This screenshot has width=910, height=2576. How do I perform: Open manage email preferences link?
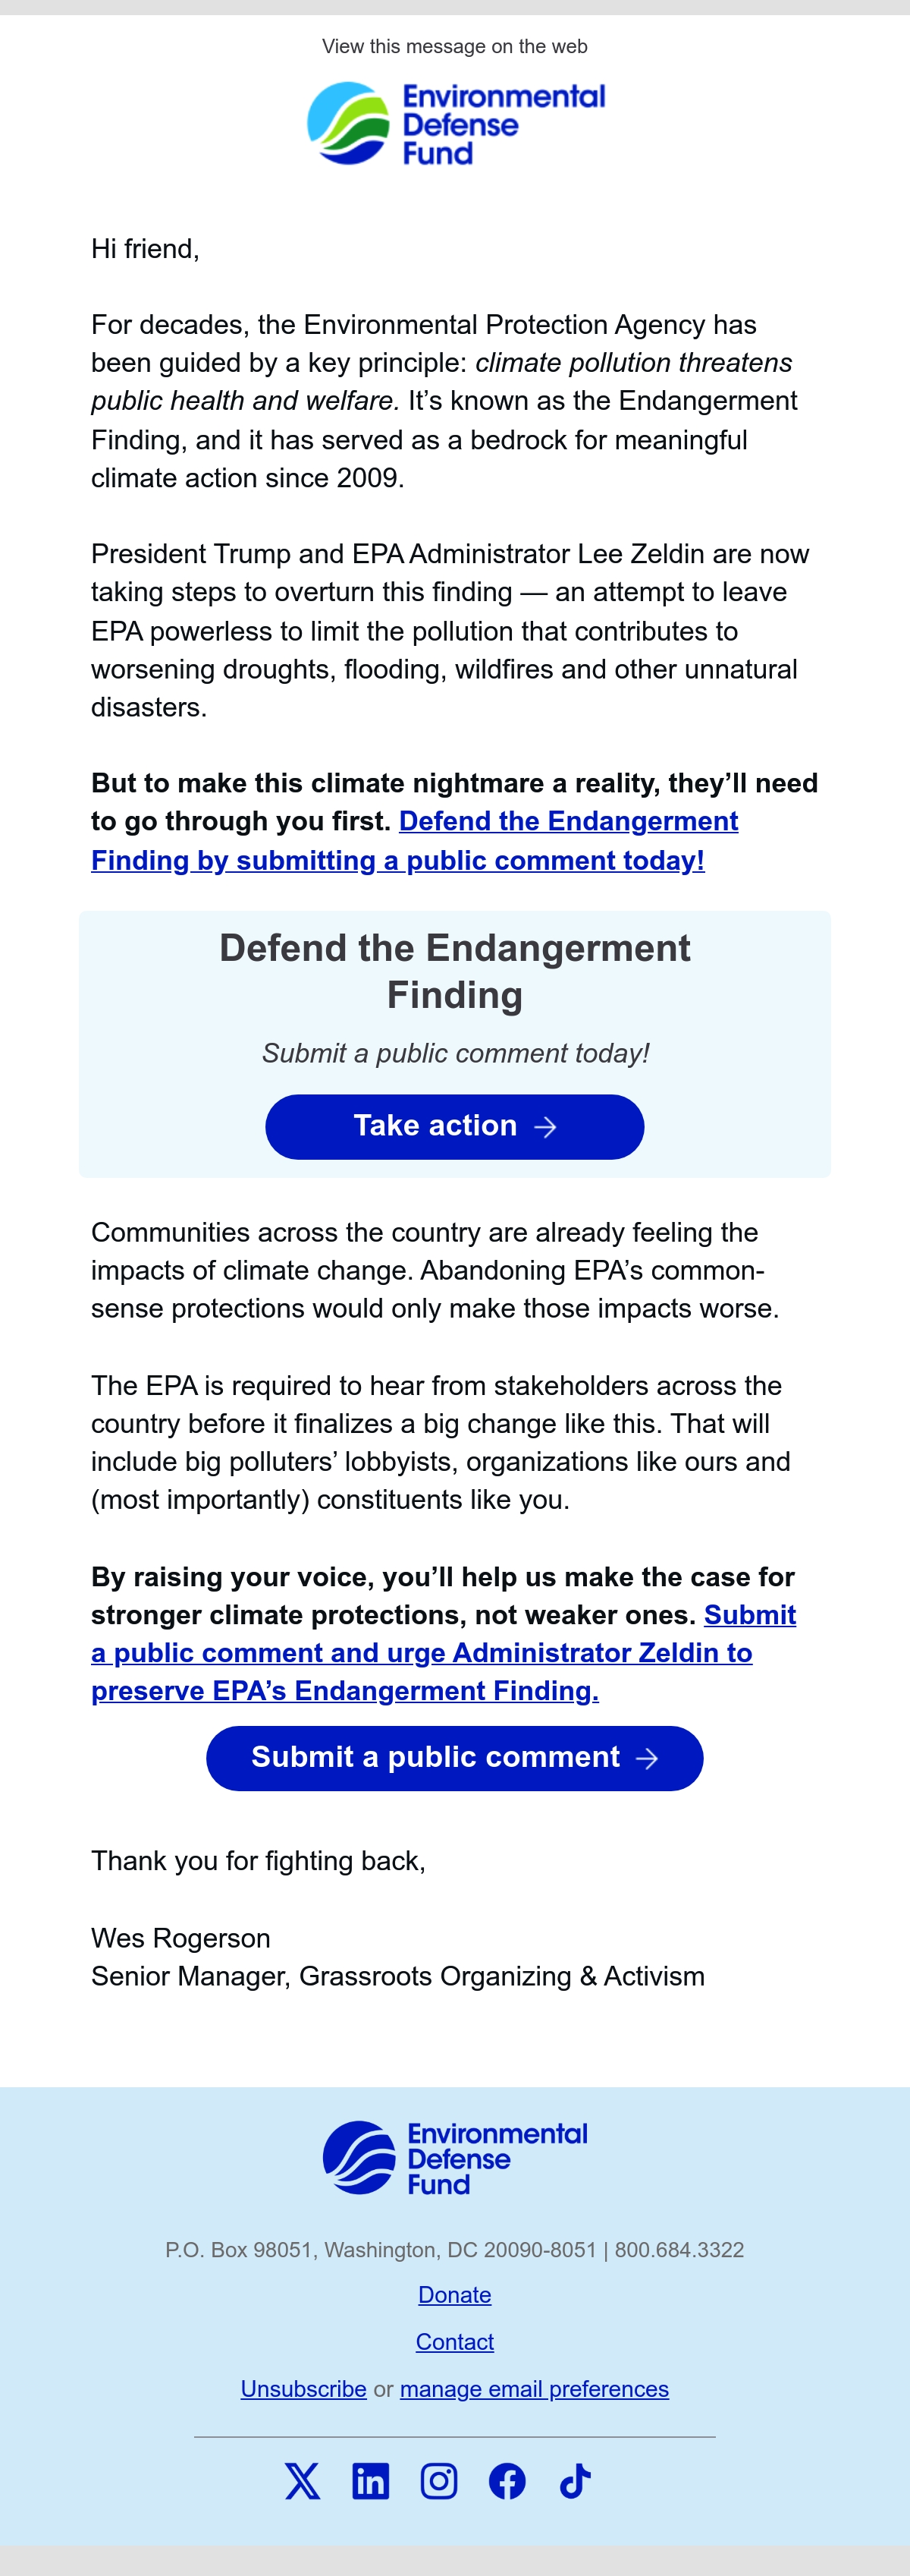coord(535,2388)
